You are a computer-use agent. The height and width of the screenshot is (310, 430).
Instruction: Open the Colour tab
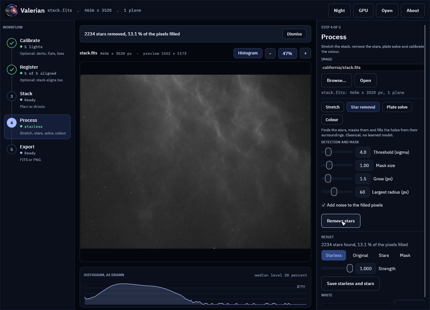332,120
